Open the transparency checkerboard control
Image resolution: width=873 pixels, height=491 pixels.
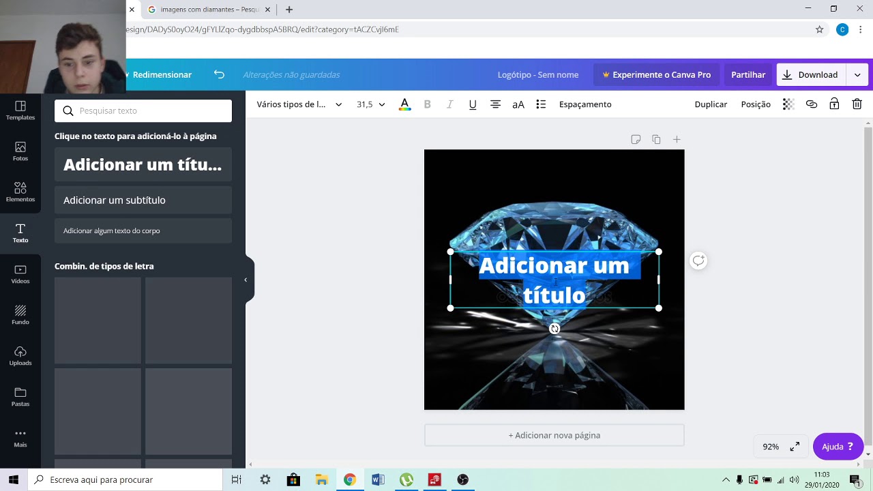click(788, 104)
